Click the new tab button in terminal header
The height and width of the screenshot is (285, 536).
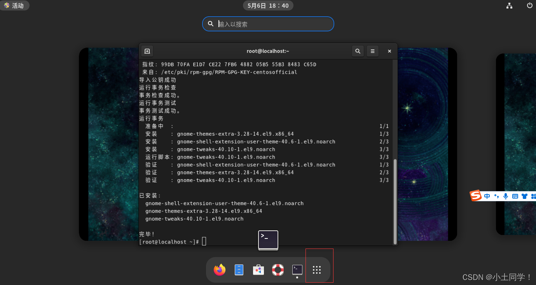click(x=147, y=51)
